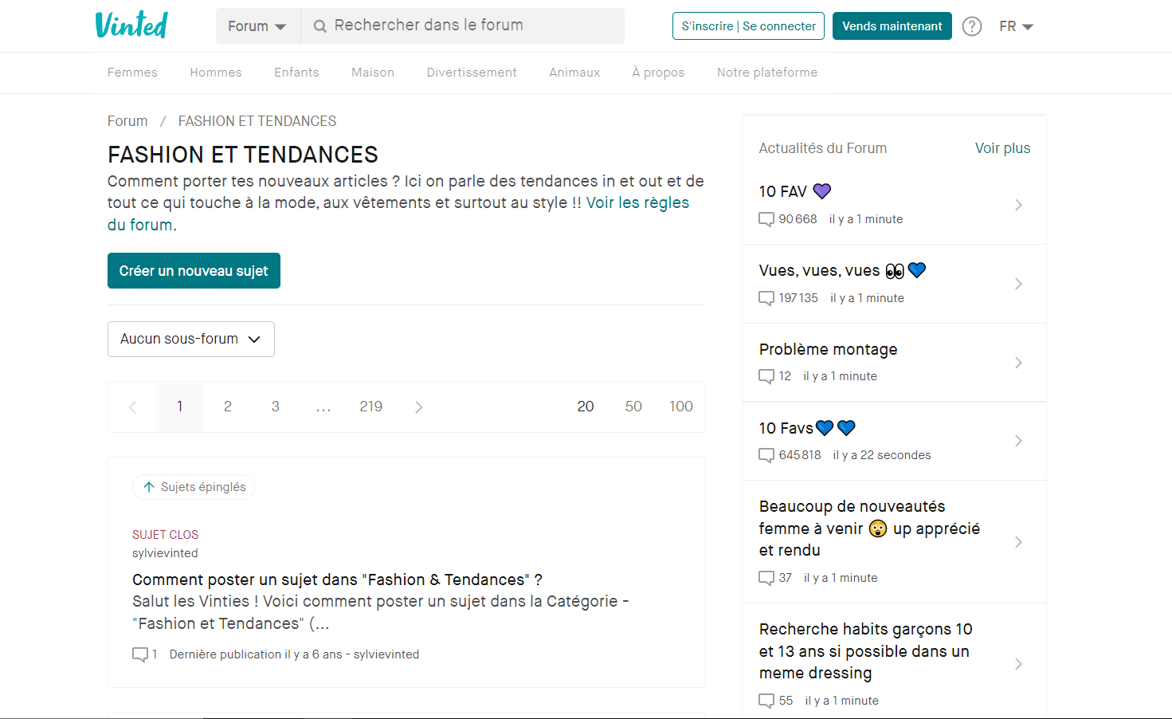The height and width of the screenshot is (719, 1172).
Task: Focus the Rechercher dans le forum field
Action: pyautogui.click(x=463, y=26)
